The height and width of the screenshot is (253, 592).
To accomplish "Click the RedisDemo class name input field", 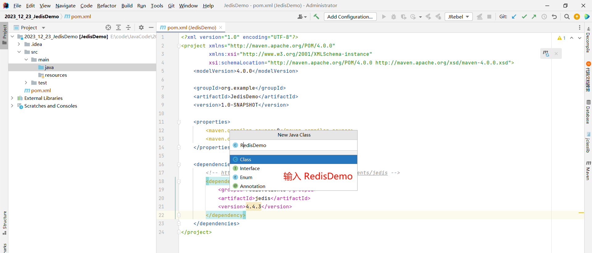I will tap(294, 145).
